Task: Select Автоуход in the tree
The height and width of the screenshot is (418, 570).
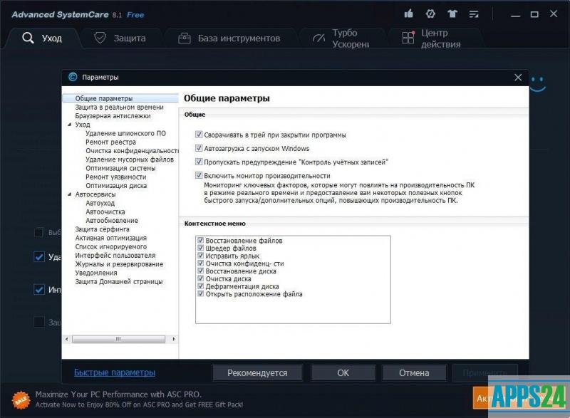Action: tap(100, 203)
